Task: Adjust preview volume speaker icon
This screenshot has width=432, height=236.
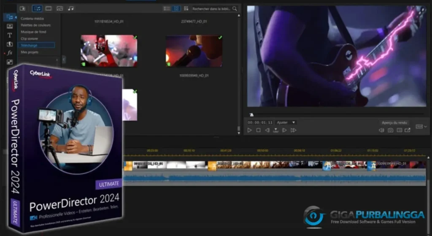Action: pyautogui.click(x=381, y=130)
